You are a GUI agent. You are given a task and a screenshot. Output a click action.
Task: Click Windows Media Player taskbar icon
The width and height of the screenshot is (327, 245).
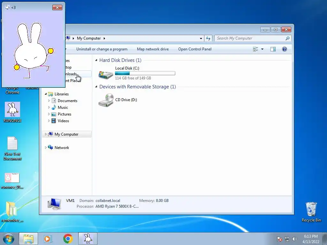pyautogui.click(x=48, y=239)
